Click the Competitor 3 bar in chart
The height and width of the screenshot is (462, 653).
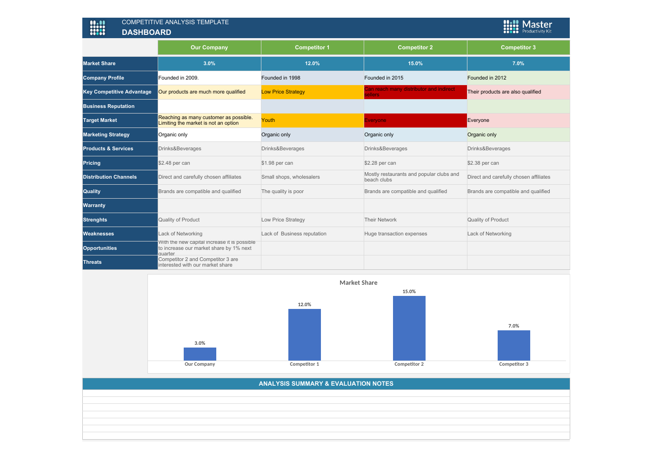(x=514, y=346)
